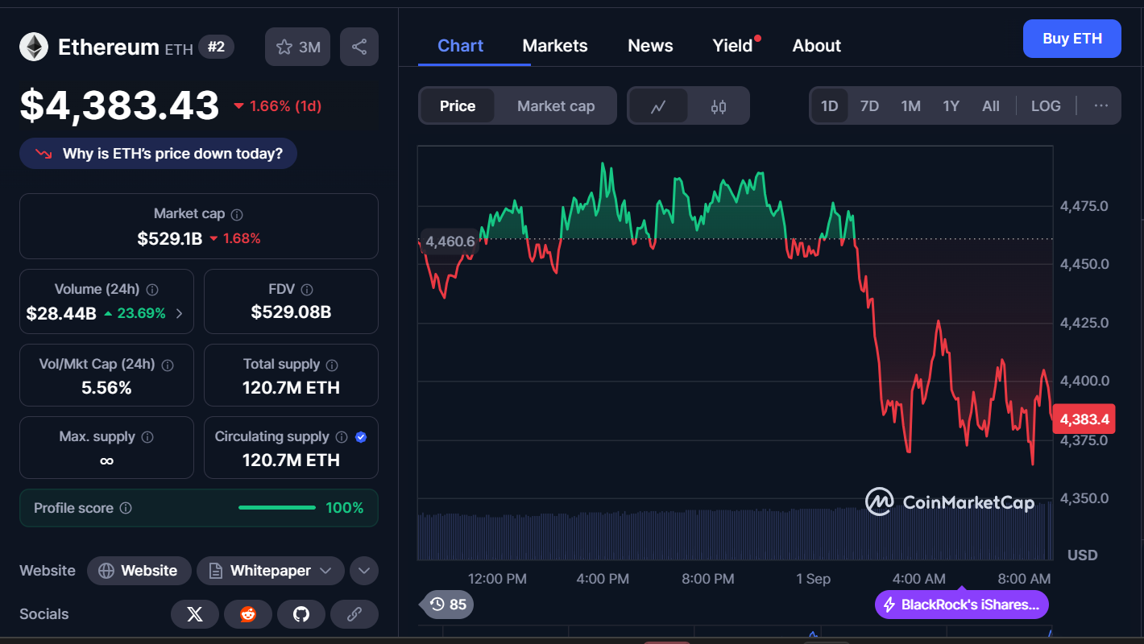This screenshot has width=1144, height=644.
Task: Add Ethereum to watchlist via star 3M
Action: [x=298, y=47]
